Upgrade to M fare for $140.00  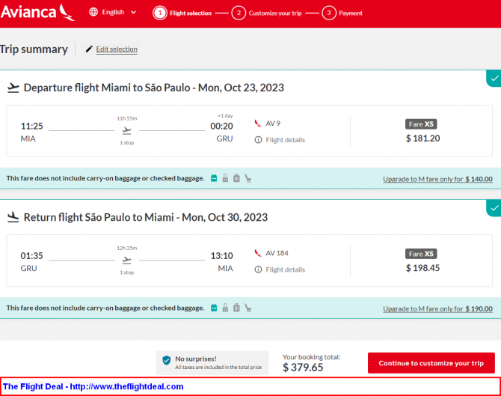(x=437, y=179)
